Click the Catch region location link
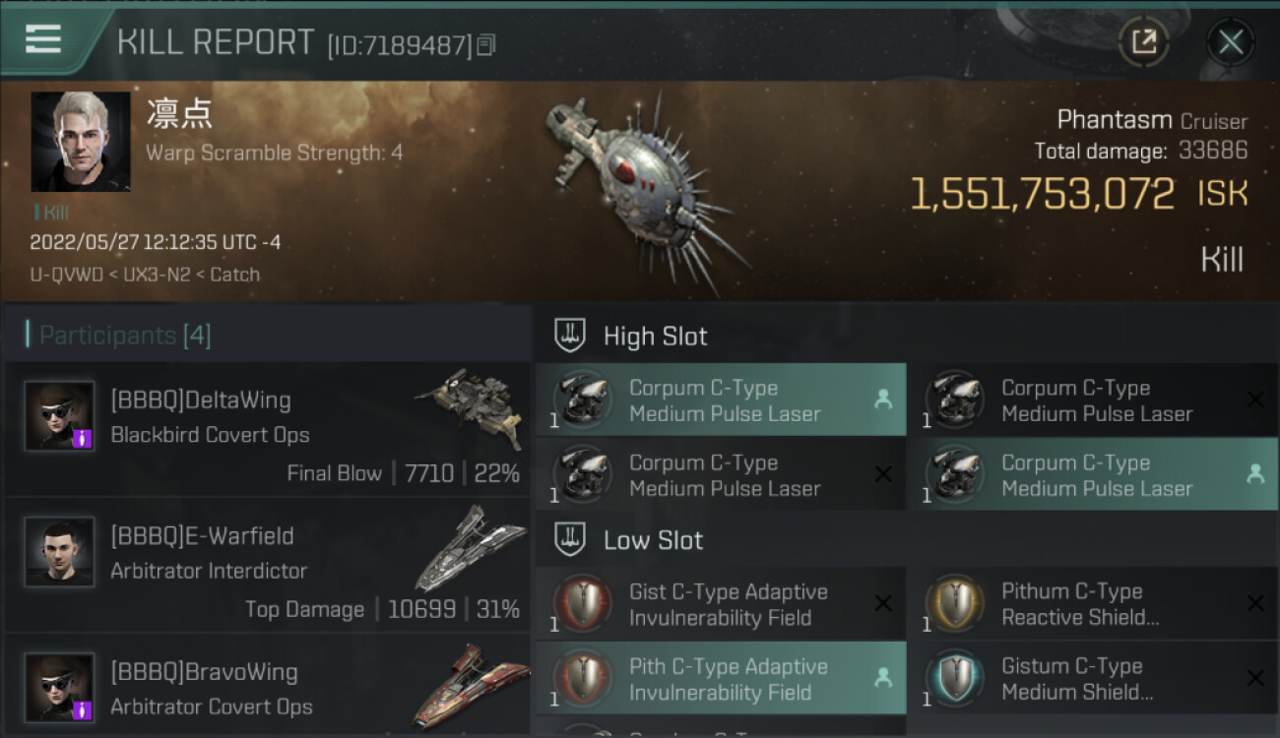Image resolution: width=1280 pixels, height=738 pixels. pos(235,275)
